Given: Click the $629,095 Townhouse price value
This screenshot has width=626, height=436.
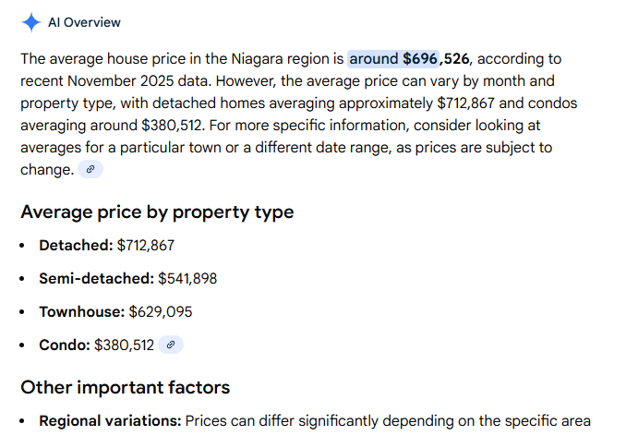Looking at the screenshot, I should point(161,312).
